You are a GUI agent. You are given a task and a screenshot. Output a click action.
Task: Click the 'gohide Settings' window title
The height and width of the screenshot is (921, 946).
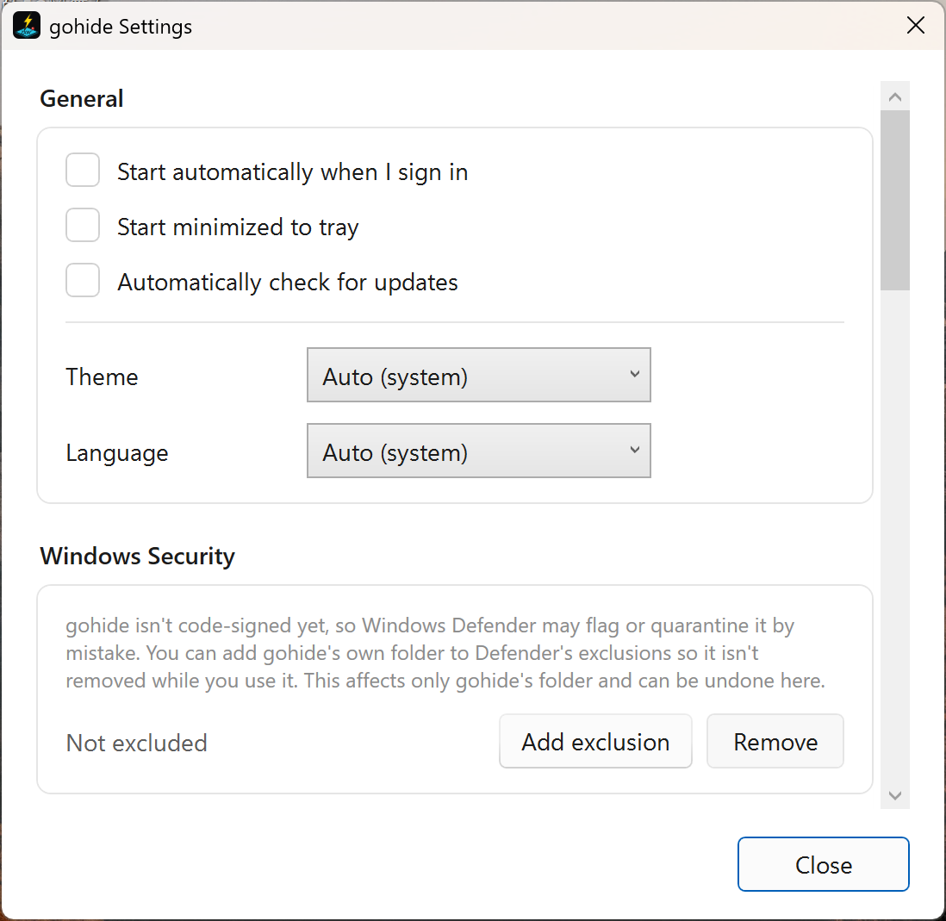121,27
